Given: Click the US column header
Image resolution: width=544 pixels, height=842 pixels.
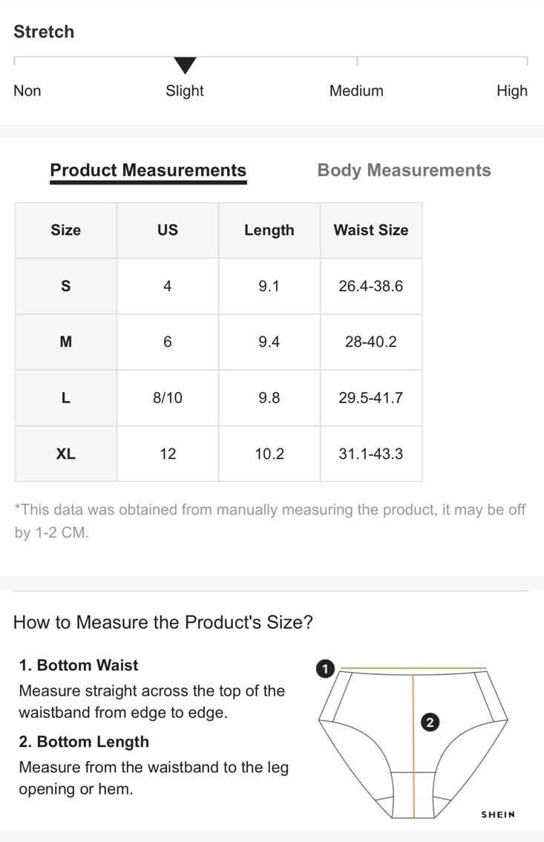Looking at the screenshot, I should pos(168,230).
